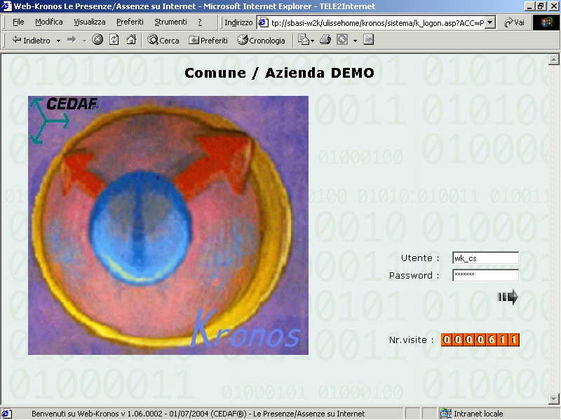Click the Intranet locale zone indicator
Screen dimensions: 561x420
coord(471,414)
